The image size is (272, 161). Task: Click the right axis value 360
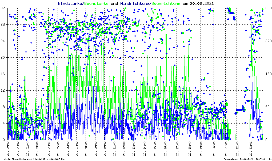[x=267, y=8]
